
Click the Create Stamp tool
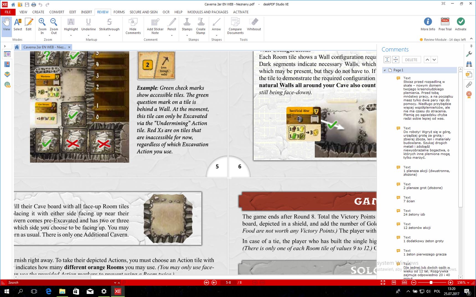tap(201, 26)
